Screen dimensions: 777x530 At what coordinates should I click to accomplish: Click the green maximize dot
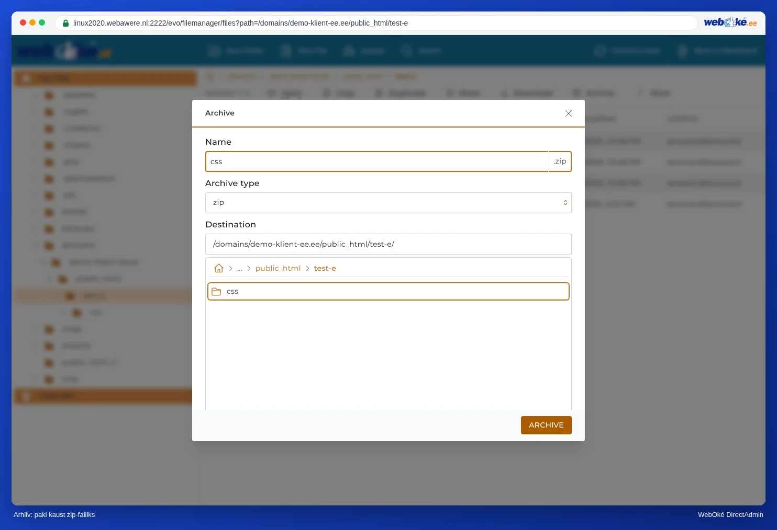coord(42,22)
